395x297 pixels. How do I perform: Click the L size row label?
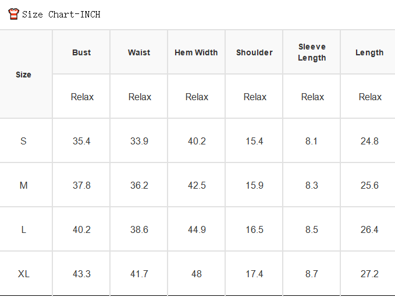[23, 229]
